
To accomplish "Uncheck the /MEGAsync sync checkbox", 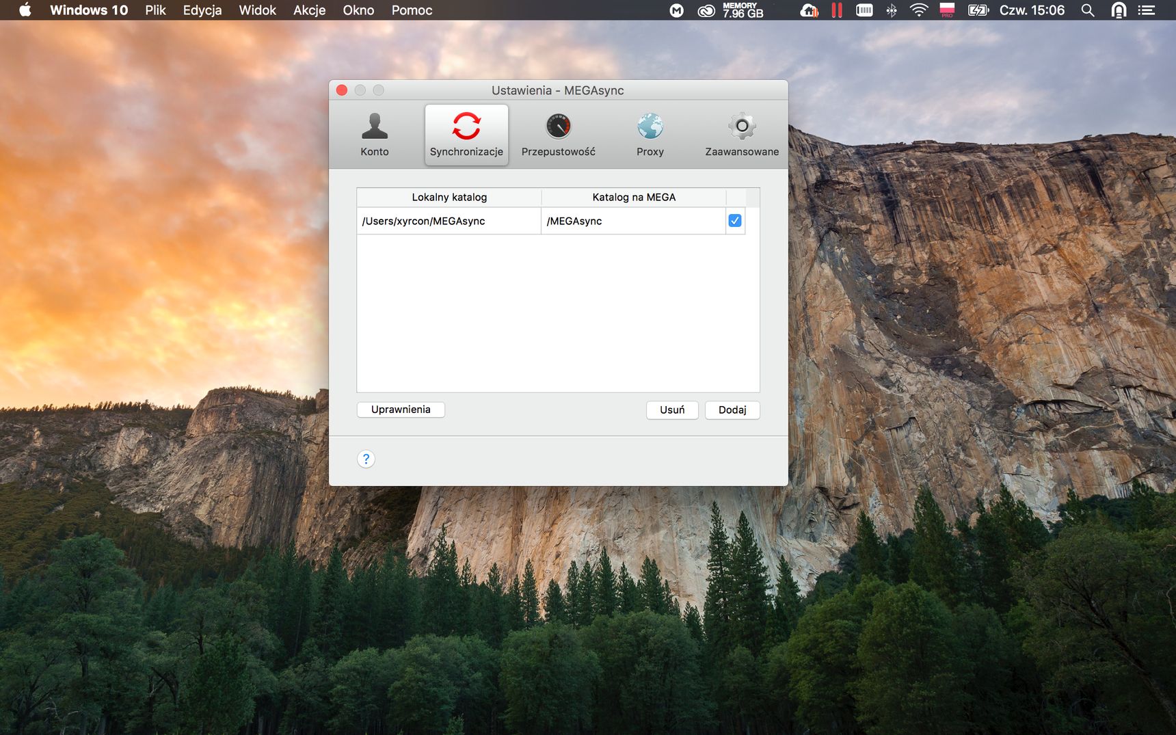I will [735, 221].
